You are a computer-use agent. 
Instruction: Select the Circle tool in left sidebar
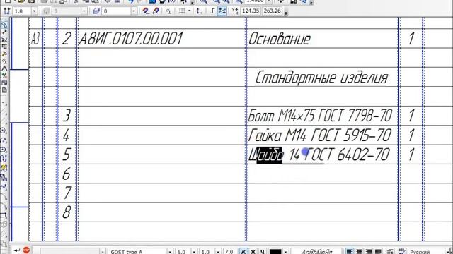(4, 131)
